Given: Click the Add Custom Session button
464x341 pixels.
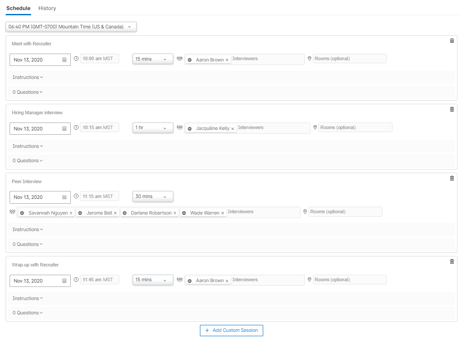Looking at the screenshot, I should 231,331.
